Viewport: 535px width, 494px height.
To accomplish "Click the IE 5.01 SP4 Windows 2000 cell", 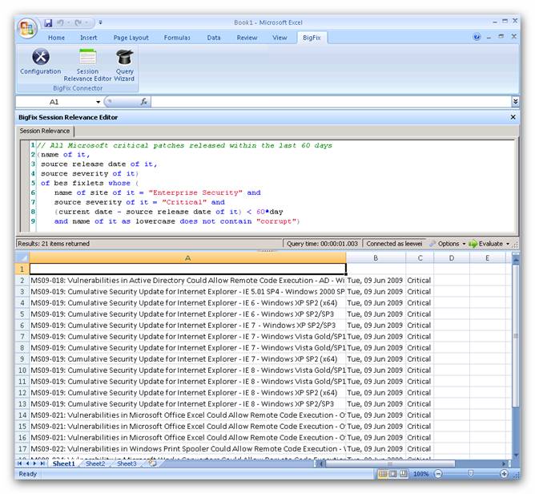I will click(x=187, y=292).
